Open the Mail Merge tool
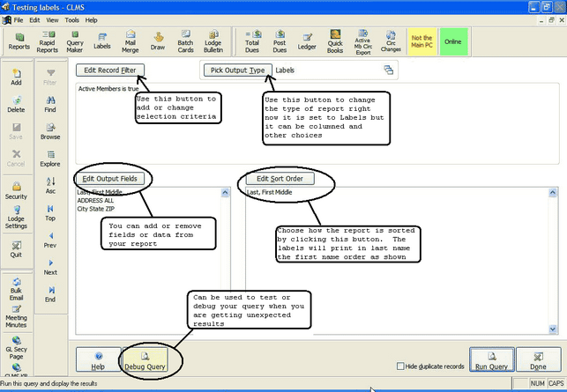The height and width of the screenshot is (392, 567). click(x=131, y=41)
